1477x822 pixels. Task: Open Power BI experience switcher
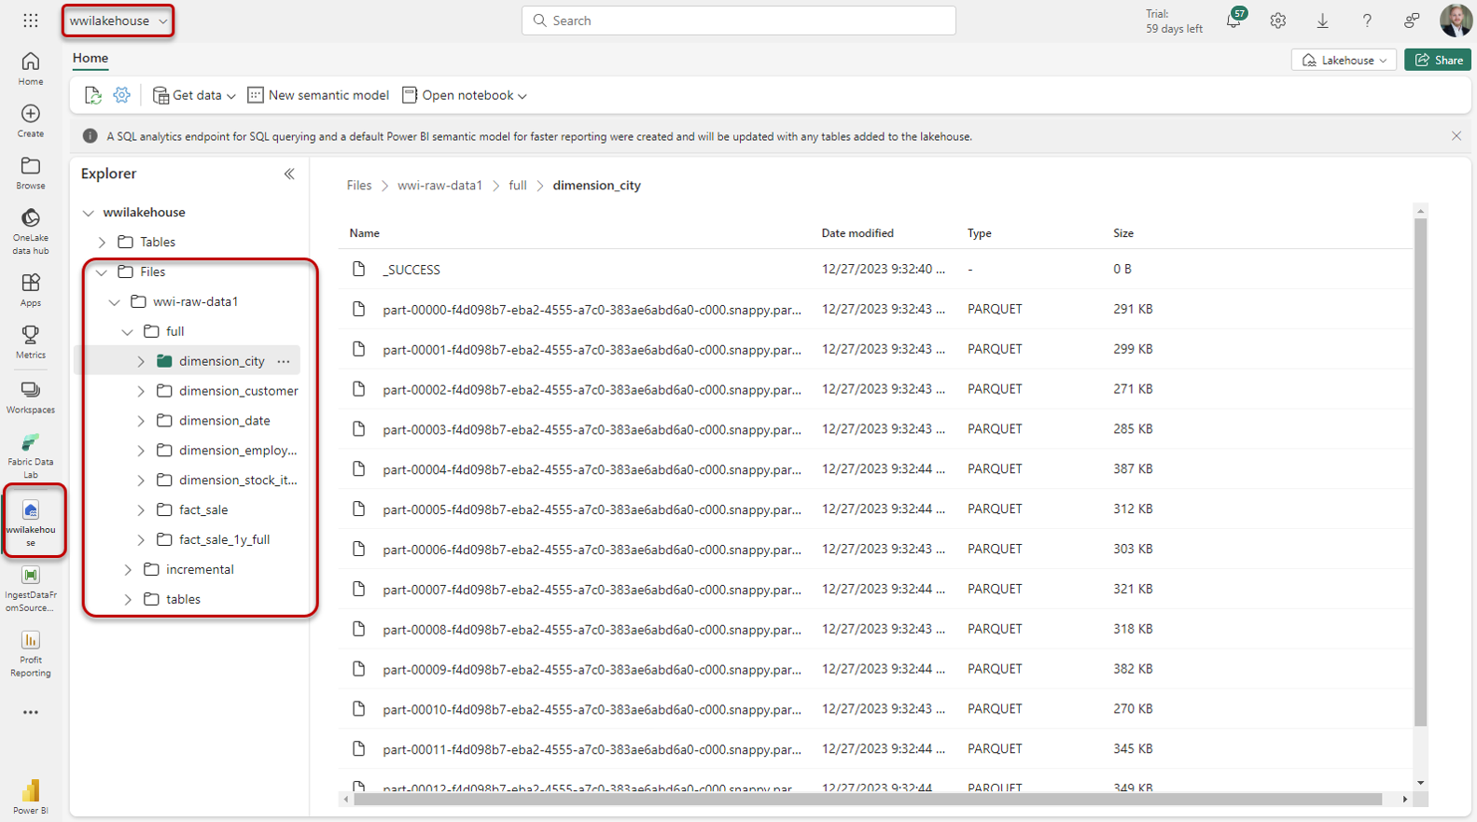click(x=31, y=798)
